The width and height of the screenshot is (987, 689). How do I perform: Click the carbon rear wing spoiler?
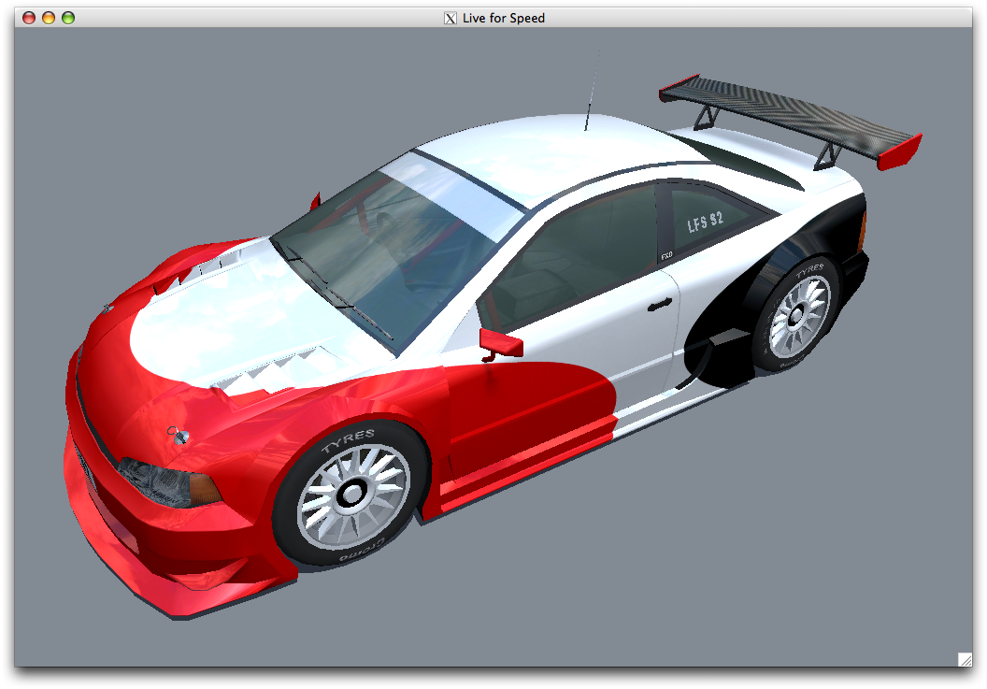click(790, 122)
